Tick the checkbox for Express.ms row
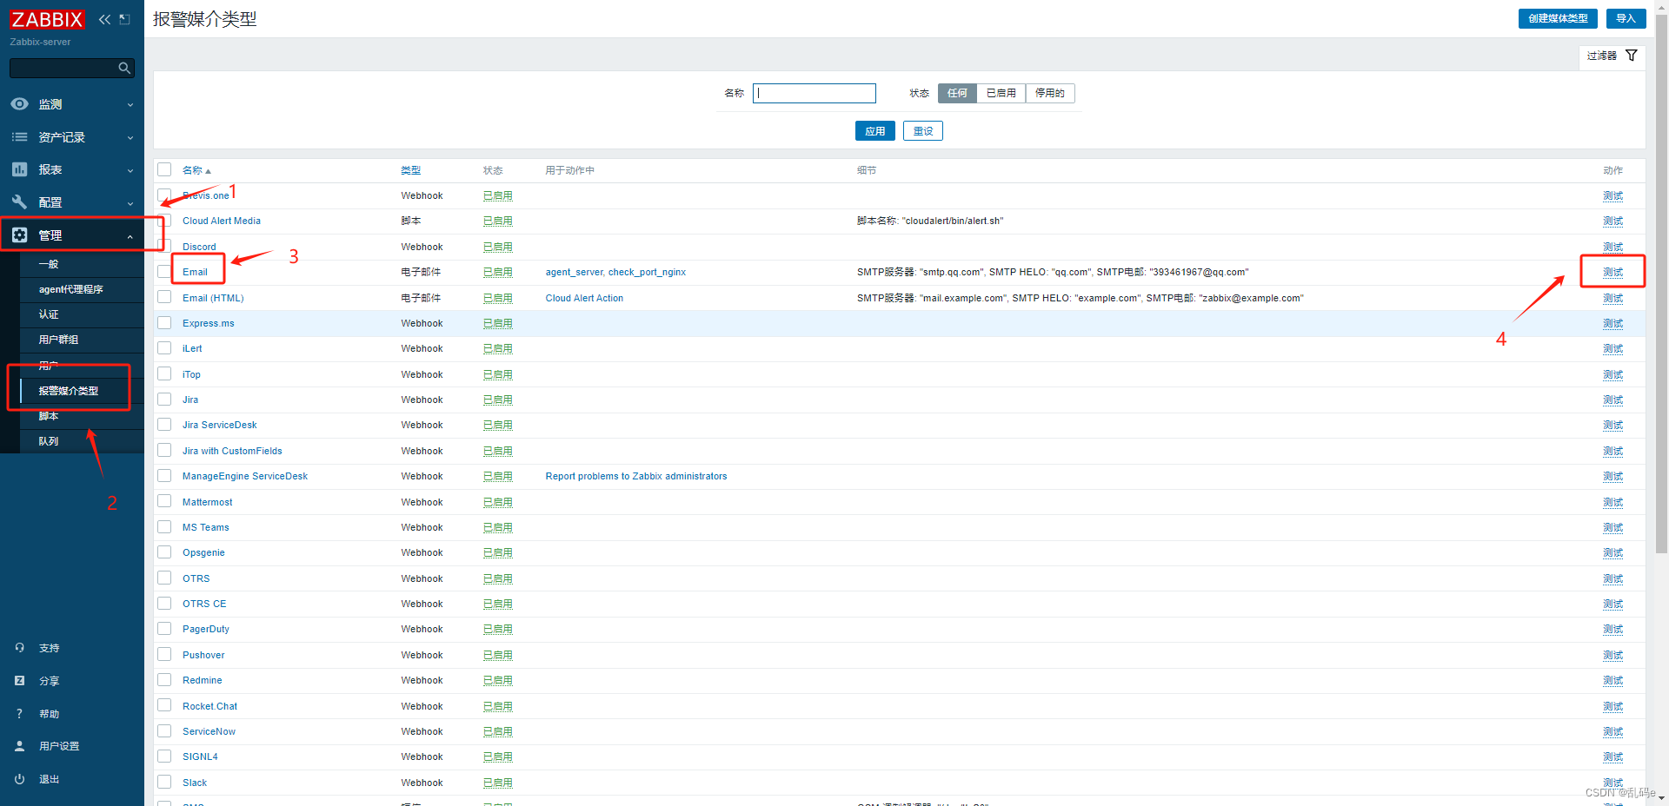1669x806 pixels. tap(164, 323)
